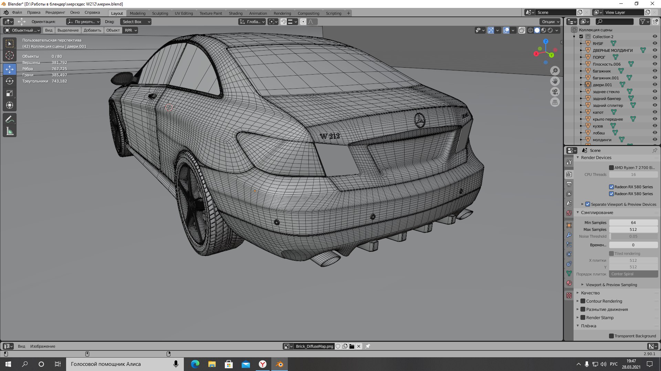
Task: Open the View Layer properties tab
Action: tap(569, 194)
